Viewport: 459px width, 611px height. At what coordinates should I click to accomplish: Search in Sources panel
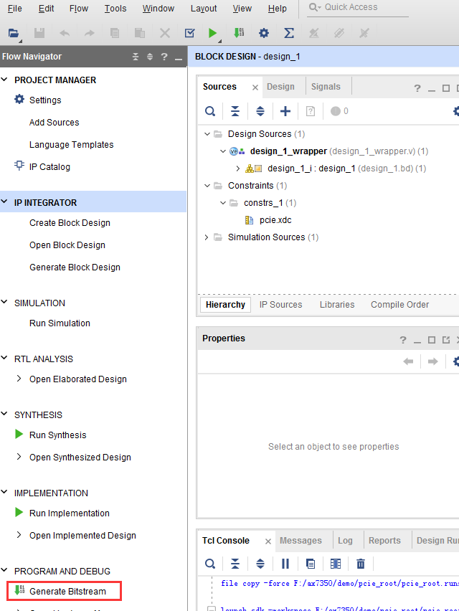coord(210,111)
